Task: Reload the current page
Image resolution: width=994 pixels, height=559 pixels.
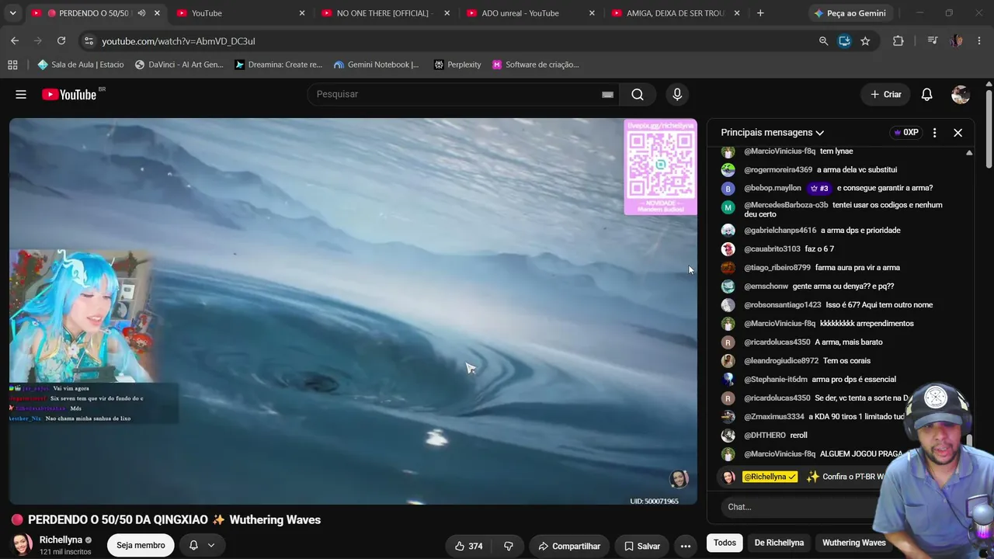Action: pos(61,40)
